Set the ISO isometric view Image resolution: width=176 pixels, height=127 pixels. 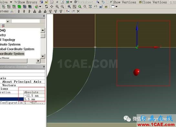[90, 7]
